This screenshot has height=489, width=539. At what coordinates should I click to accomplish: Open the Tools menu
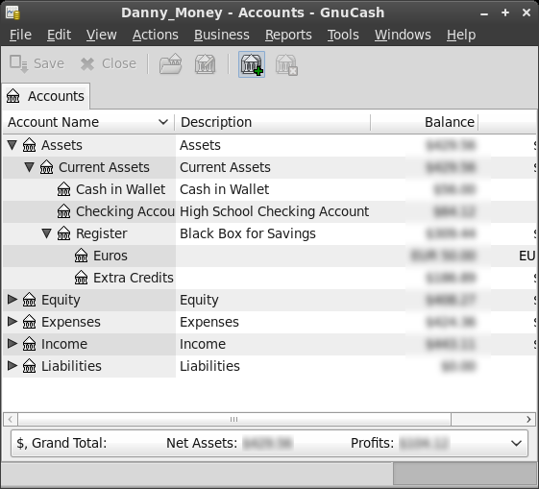coord(343,35)
